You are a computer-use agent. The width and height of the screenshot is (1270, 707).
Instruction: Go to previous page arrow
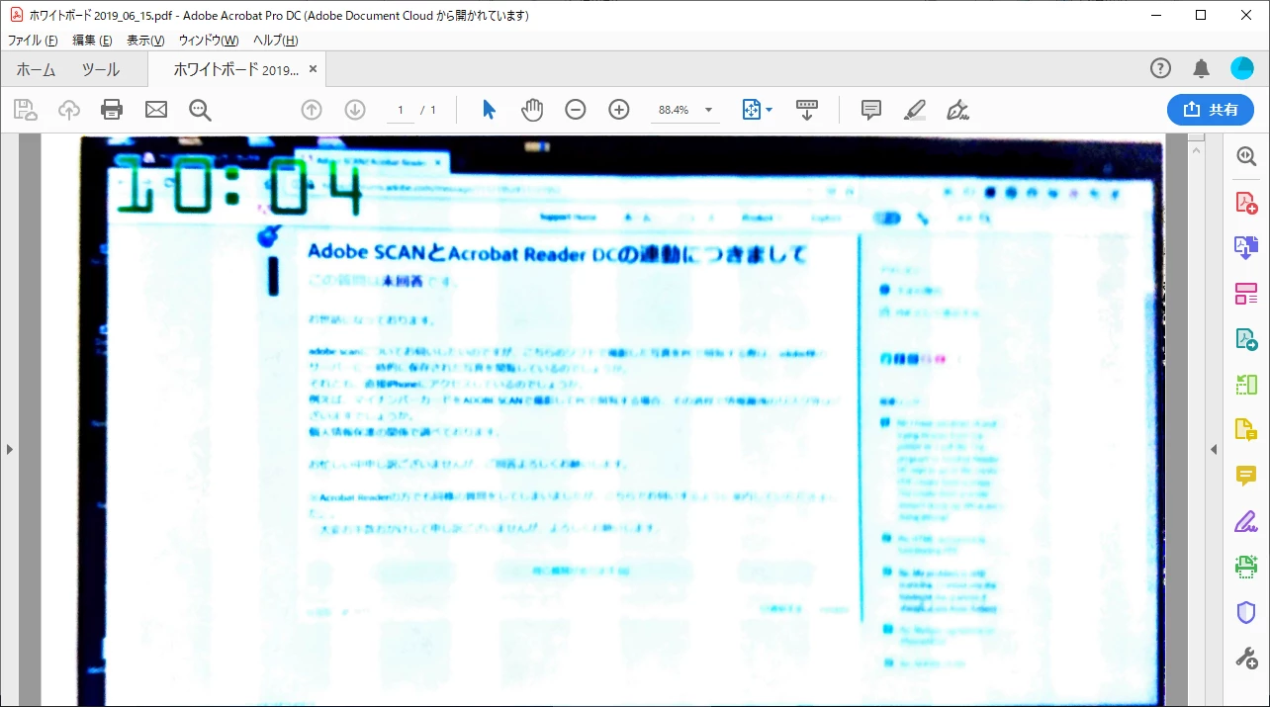[312, 110]
